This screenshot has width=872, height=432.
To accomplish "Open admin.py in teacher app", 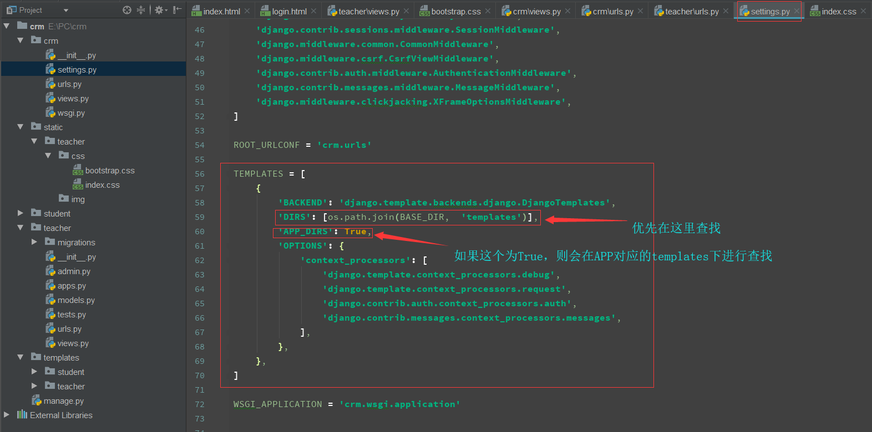I will click(74, 271).
